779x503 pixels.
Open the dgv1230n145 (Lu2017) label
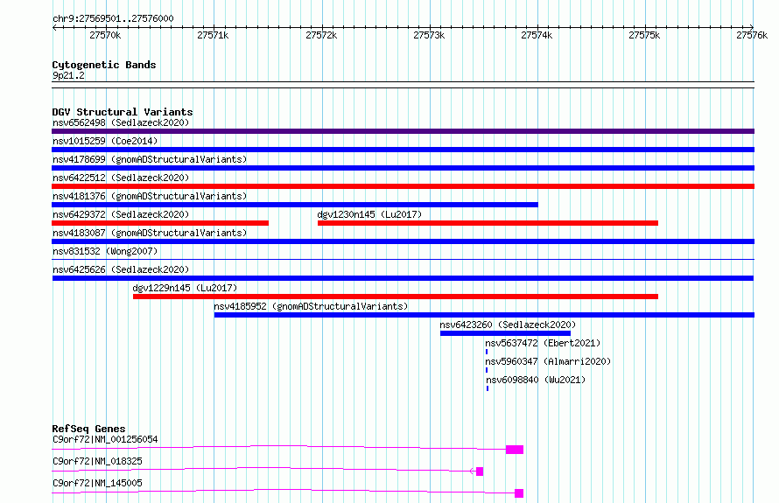369,214
